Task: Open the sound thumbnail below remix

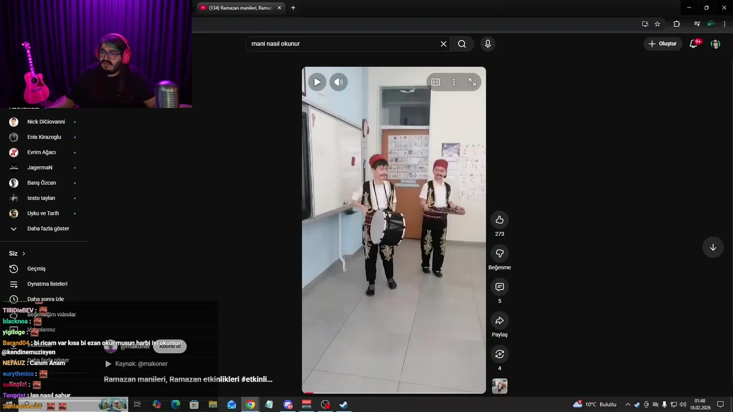Action: 499,386
